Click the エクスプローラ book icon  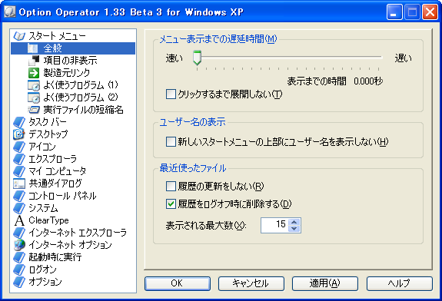19,159
